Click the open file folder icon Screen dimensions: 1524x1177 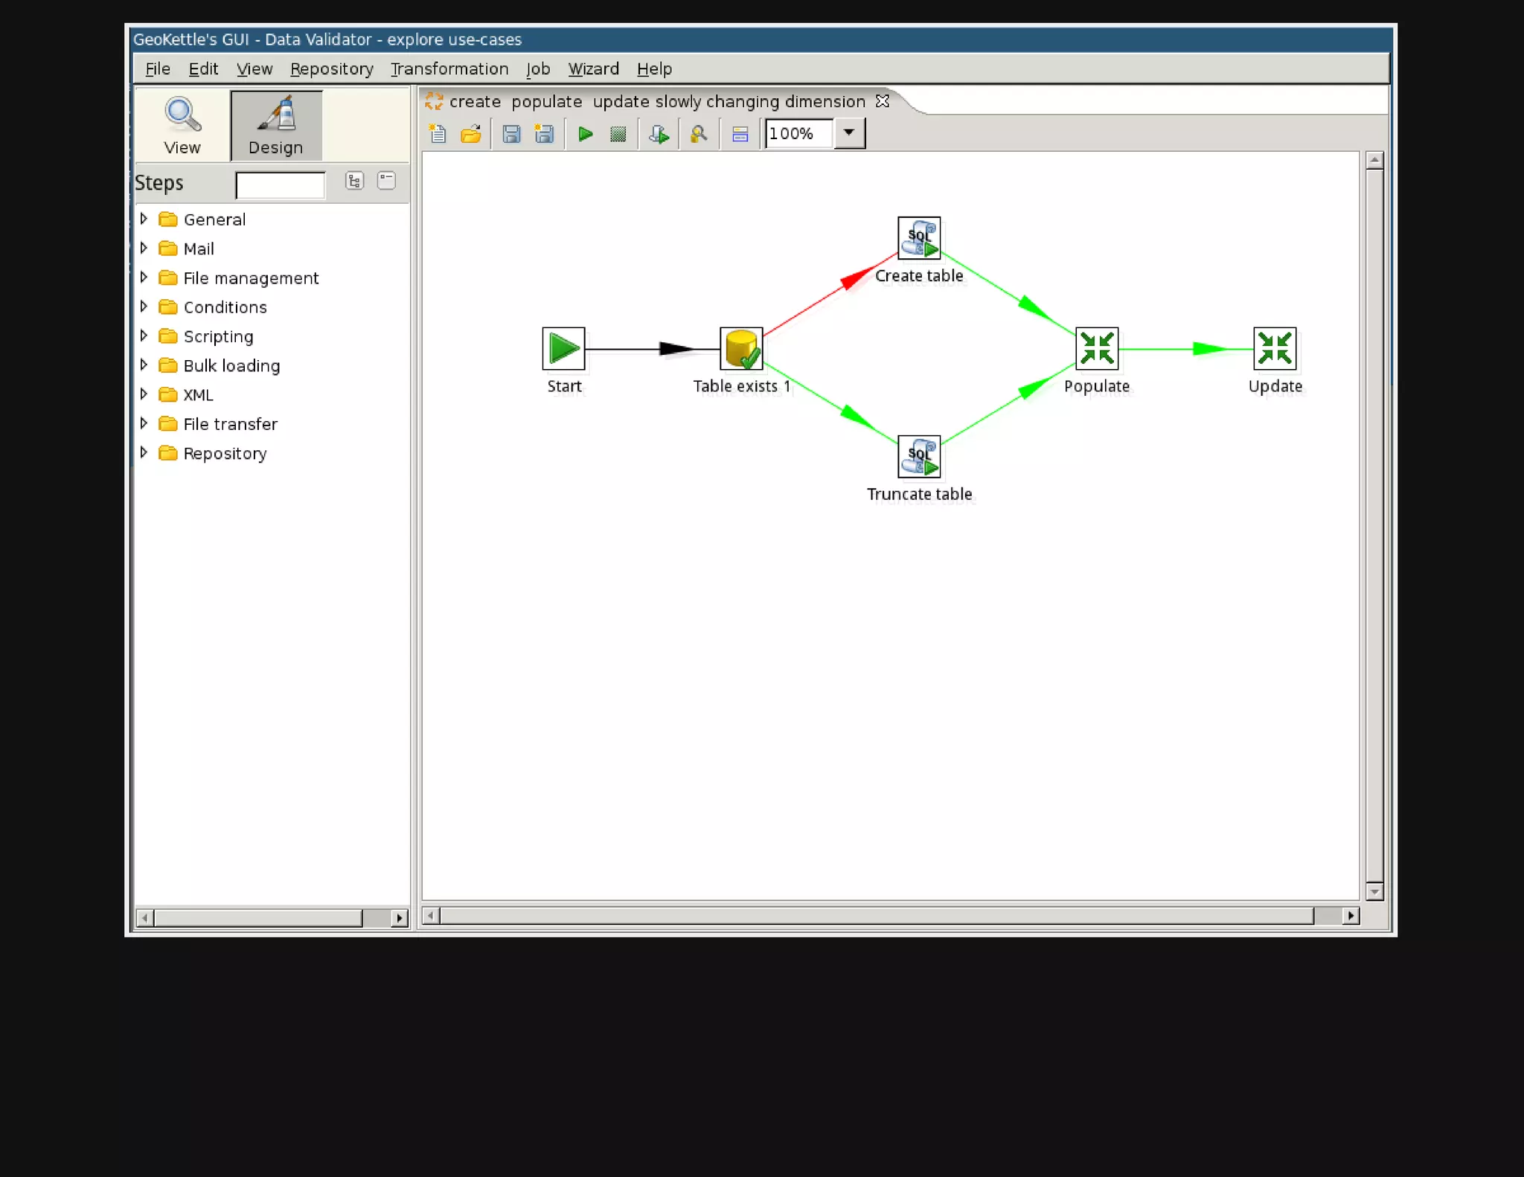coord(471,134)
